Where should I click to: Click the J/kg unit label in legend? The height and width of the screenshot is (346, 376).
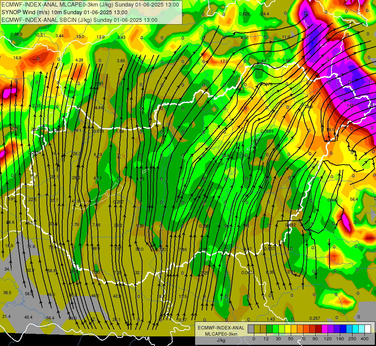tap(221, 340)
